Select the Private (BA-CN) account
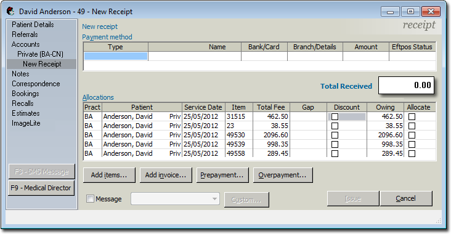Viewport: 451px width, 234px height. [40, 54]
